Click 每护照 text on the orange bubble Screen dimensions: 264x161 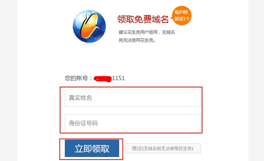click(181, 12)
